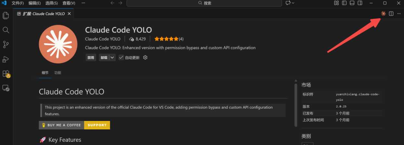Screen dimensions: 404x145
Task: Open the Run and Debug view
Action: click(6, 59)
